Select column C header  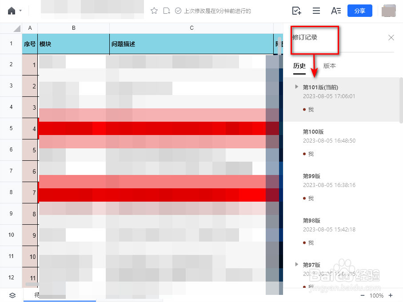point(192,28)
